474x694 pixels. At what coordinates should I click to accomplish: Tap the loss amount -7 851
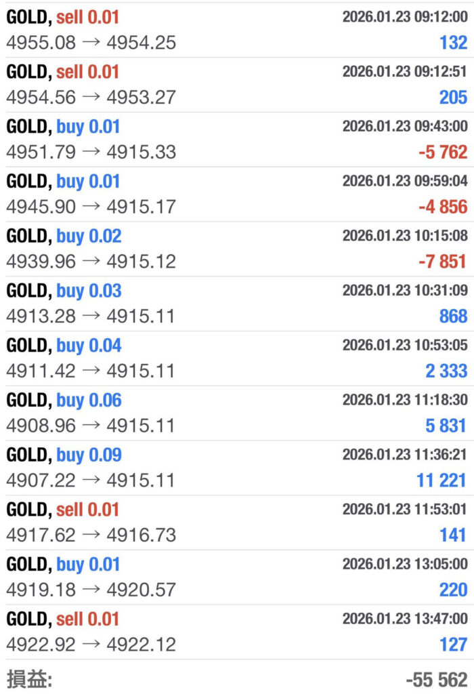click(443, 262)
